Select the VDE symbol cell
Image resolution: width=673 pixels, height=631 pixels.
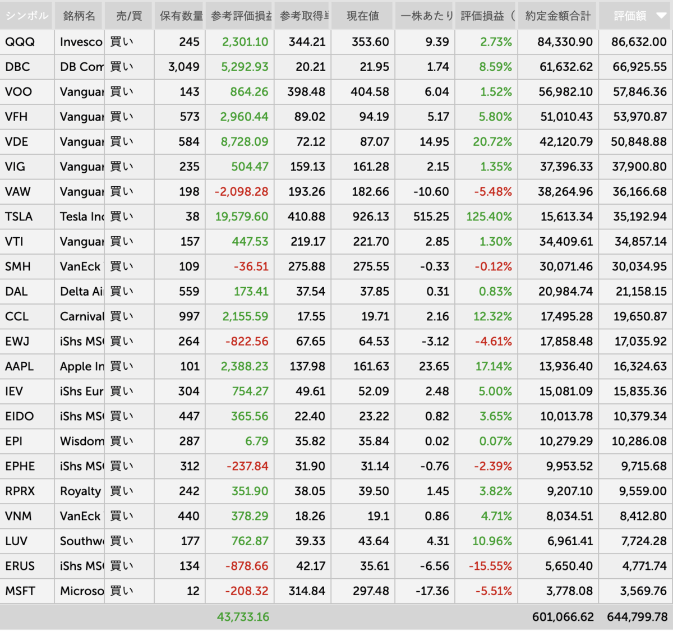(27, 142)
